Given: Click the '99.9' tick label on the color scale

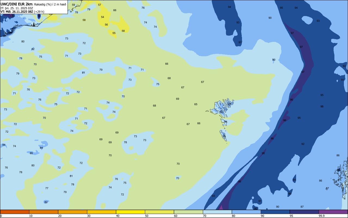Looking at the screenshot, I should [x=322, y=216].
